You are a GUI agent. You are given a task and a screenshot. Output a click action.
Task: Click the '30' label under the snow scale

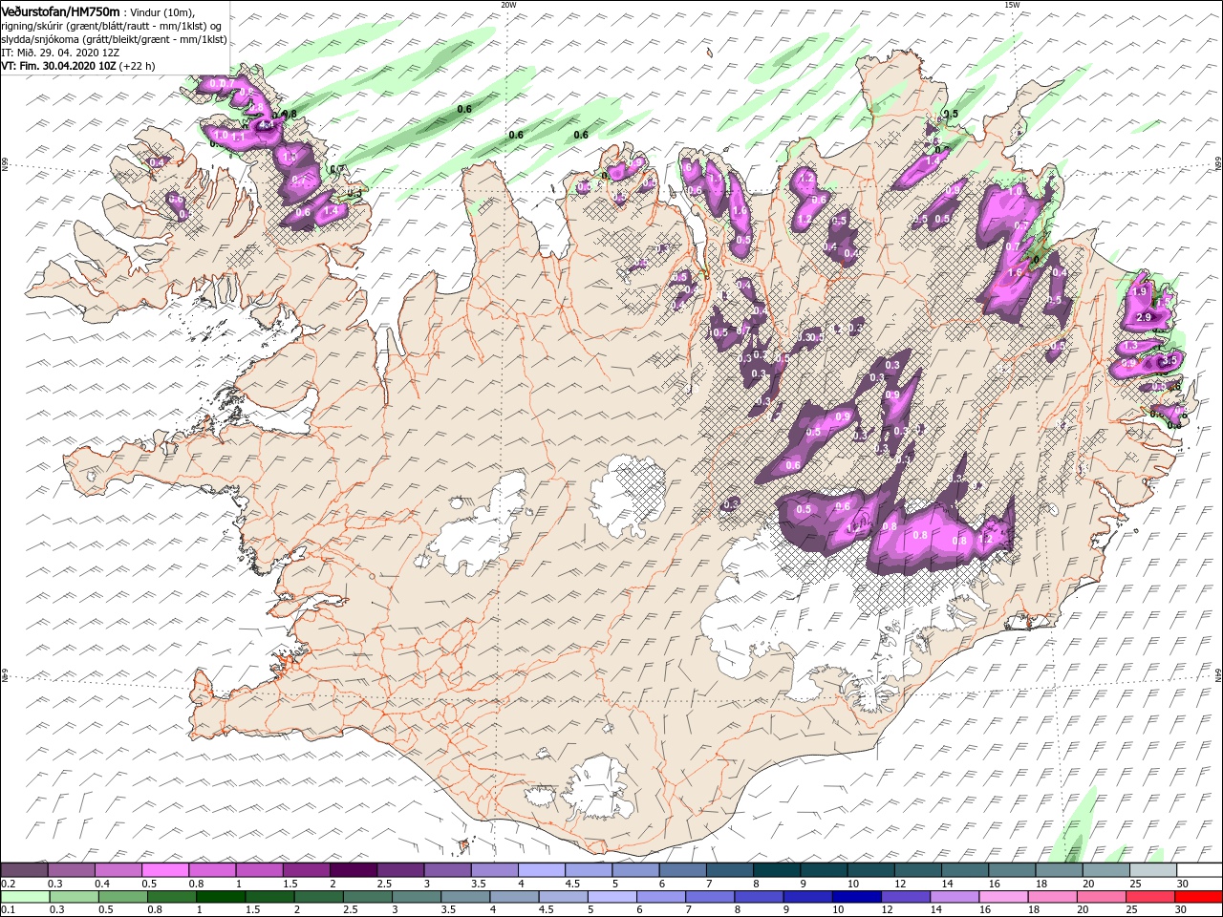pyautogui.click(x=1183, y=884)
